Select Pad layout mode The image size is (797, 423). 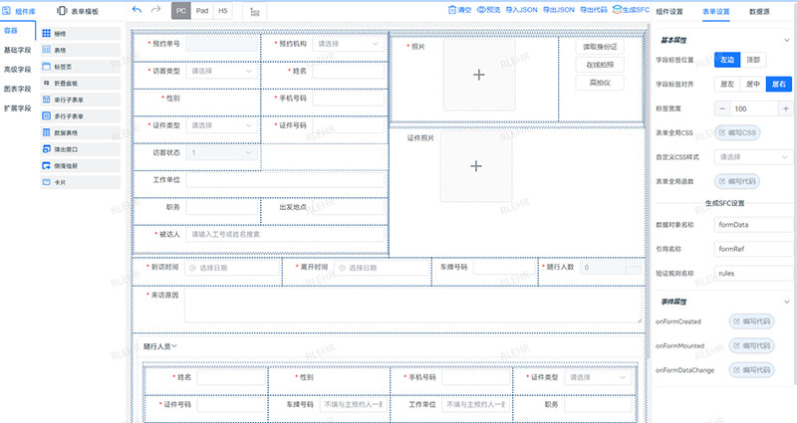pos(202,11)
